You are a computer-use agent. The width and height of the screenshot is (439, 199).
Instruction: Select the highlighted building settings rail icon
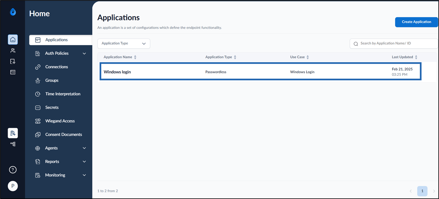click(x=13, y=133)
